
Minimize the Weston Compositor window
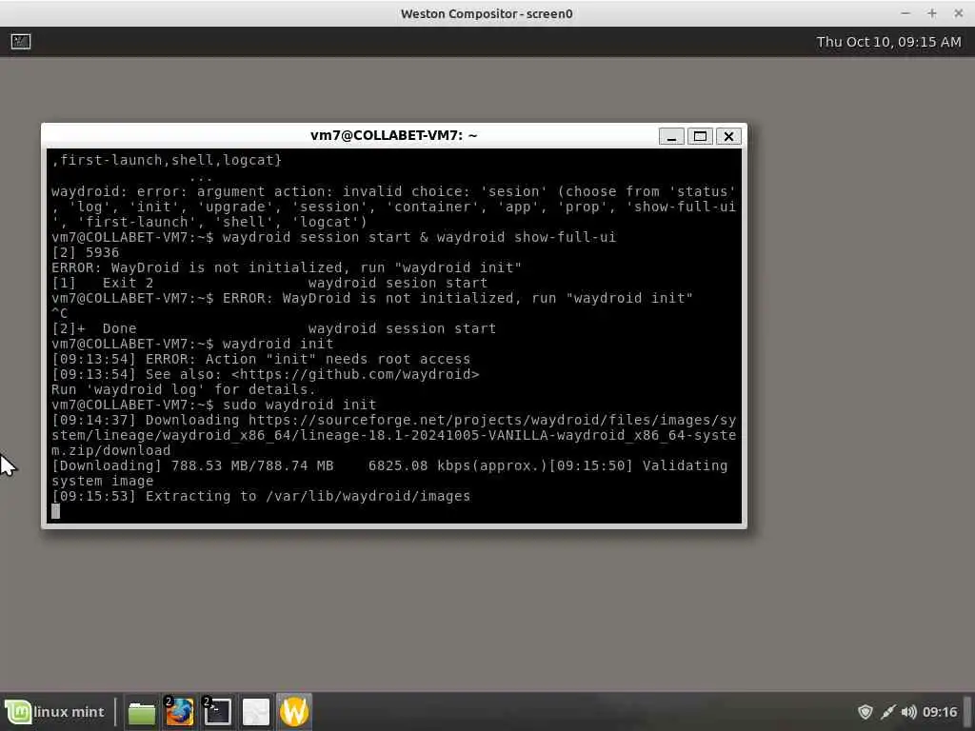[905, 13]
